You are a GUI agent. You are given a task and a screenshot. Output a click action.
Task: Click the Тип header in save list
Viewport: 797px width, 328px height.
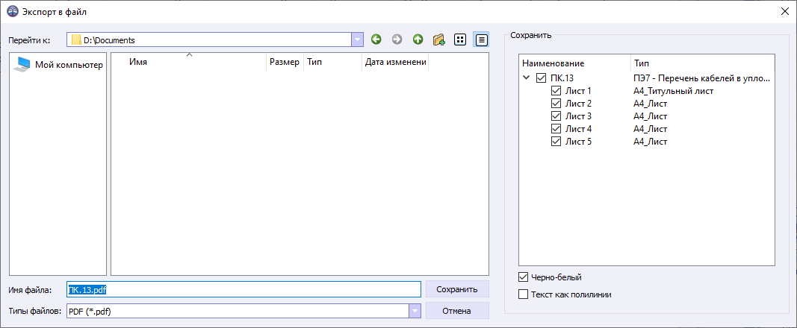[702, 63]
